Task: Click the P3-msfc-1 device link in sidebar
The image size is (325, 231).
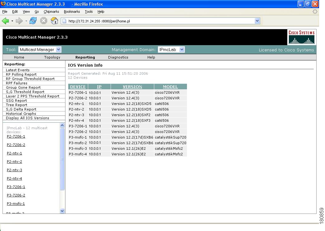Action: click(16, 204)
